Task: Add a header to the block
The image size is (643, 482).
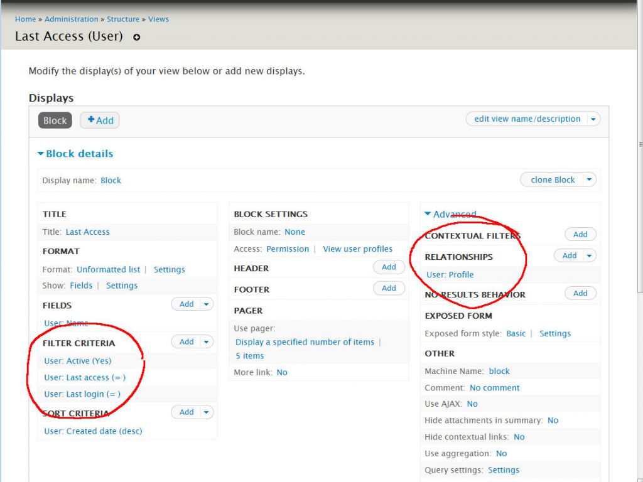Action: click(389, 267)
